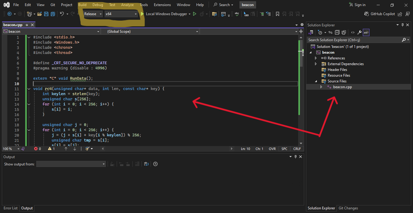Open the title bar Search button
Viewport: 413px width, 213px height.
pos(223,5)
